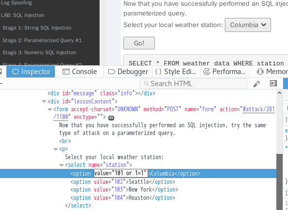Collapse the form element node
The height and width of the screenshot is (210, 288).
pyautogui.click(x=50, y=109)
